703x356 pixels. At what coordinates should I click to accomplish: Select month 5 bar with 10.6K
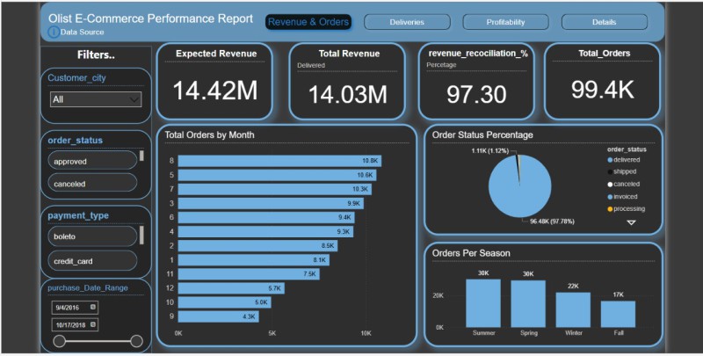point(277,175)
